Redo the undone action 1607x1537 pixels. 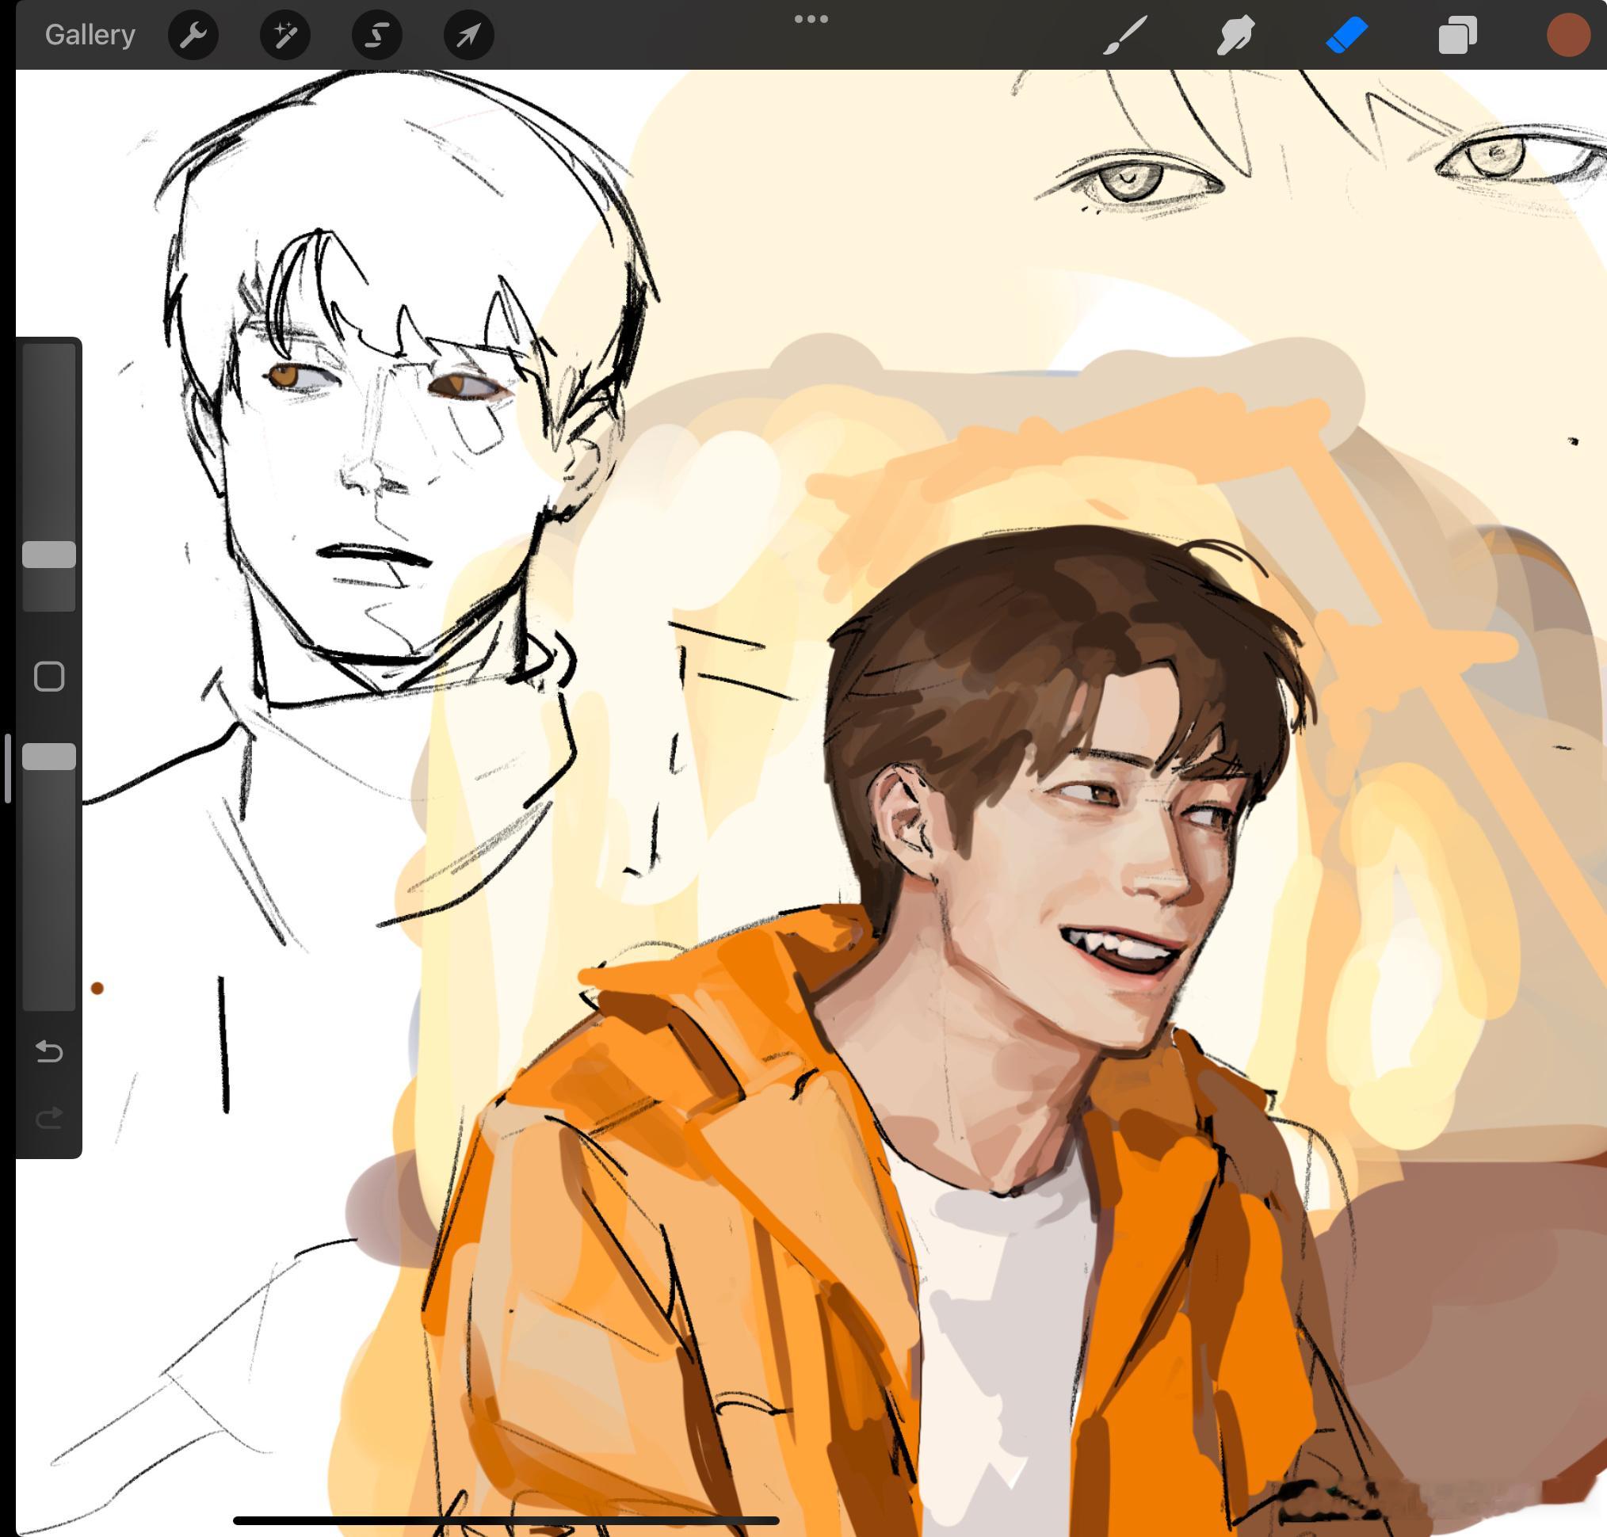(x=49, y=1118)
